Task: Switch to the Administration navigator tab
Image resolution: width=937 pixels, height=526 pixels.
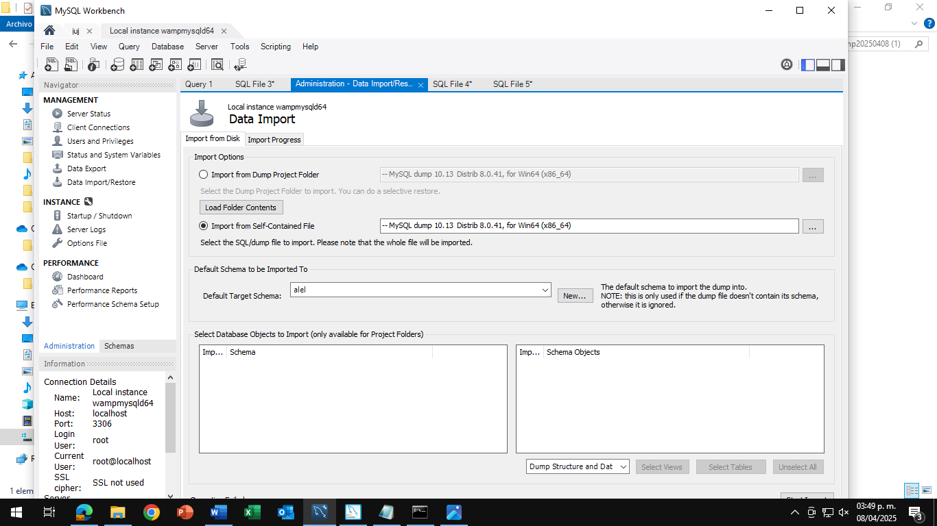Action: tap(69, 346)
